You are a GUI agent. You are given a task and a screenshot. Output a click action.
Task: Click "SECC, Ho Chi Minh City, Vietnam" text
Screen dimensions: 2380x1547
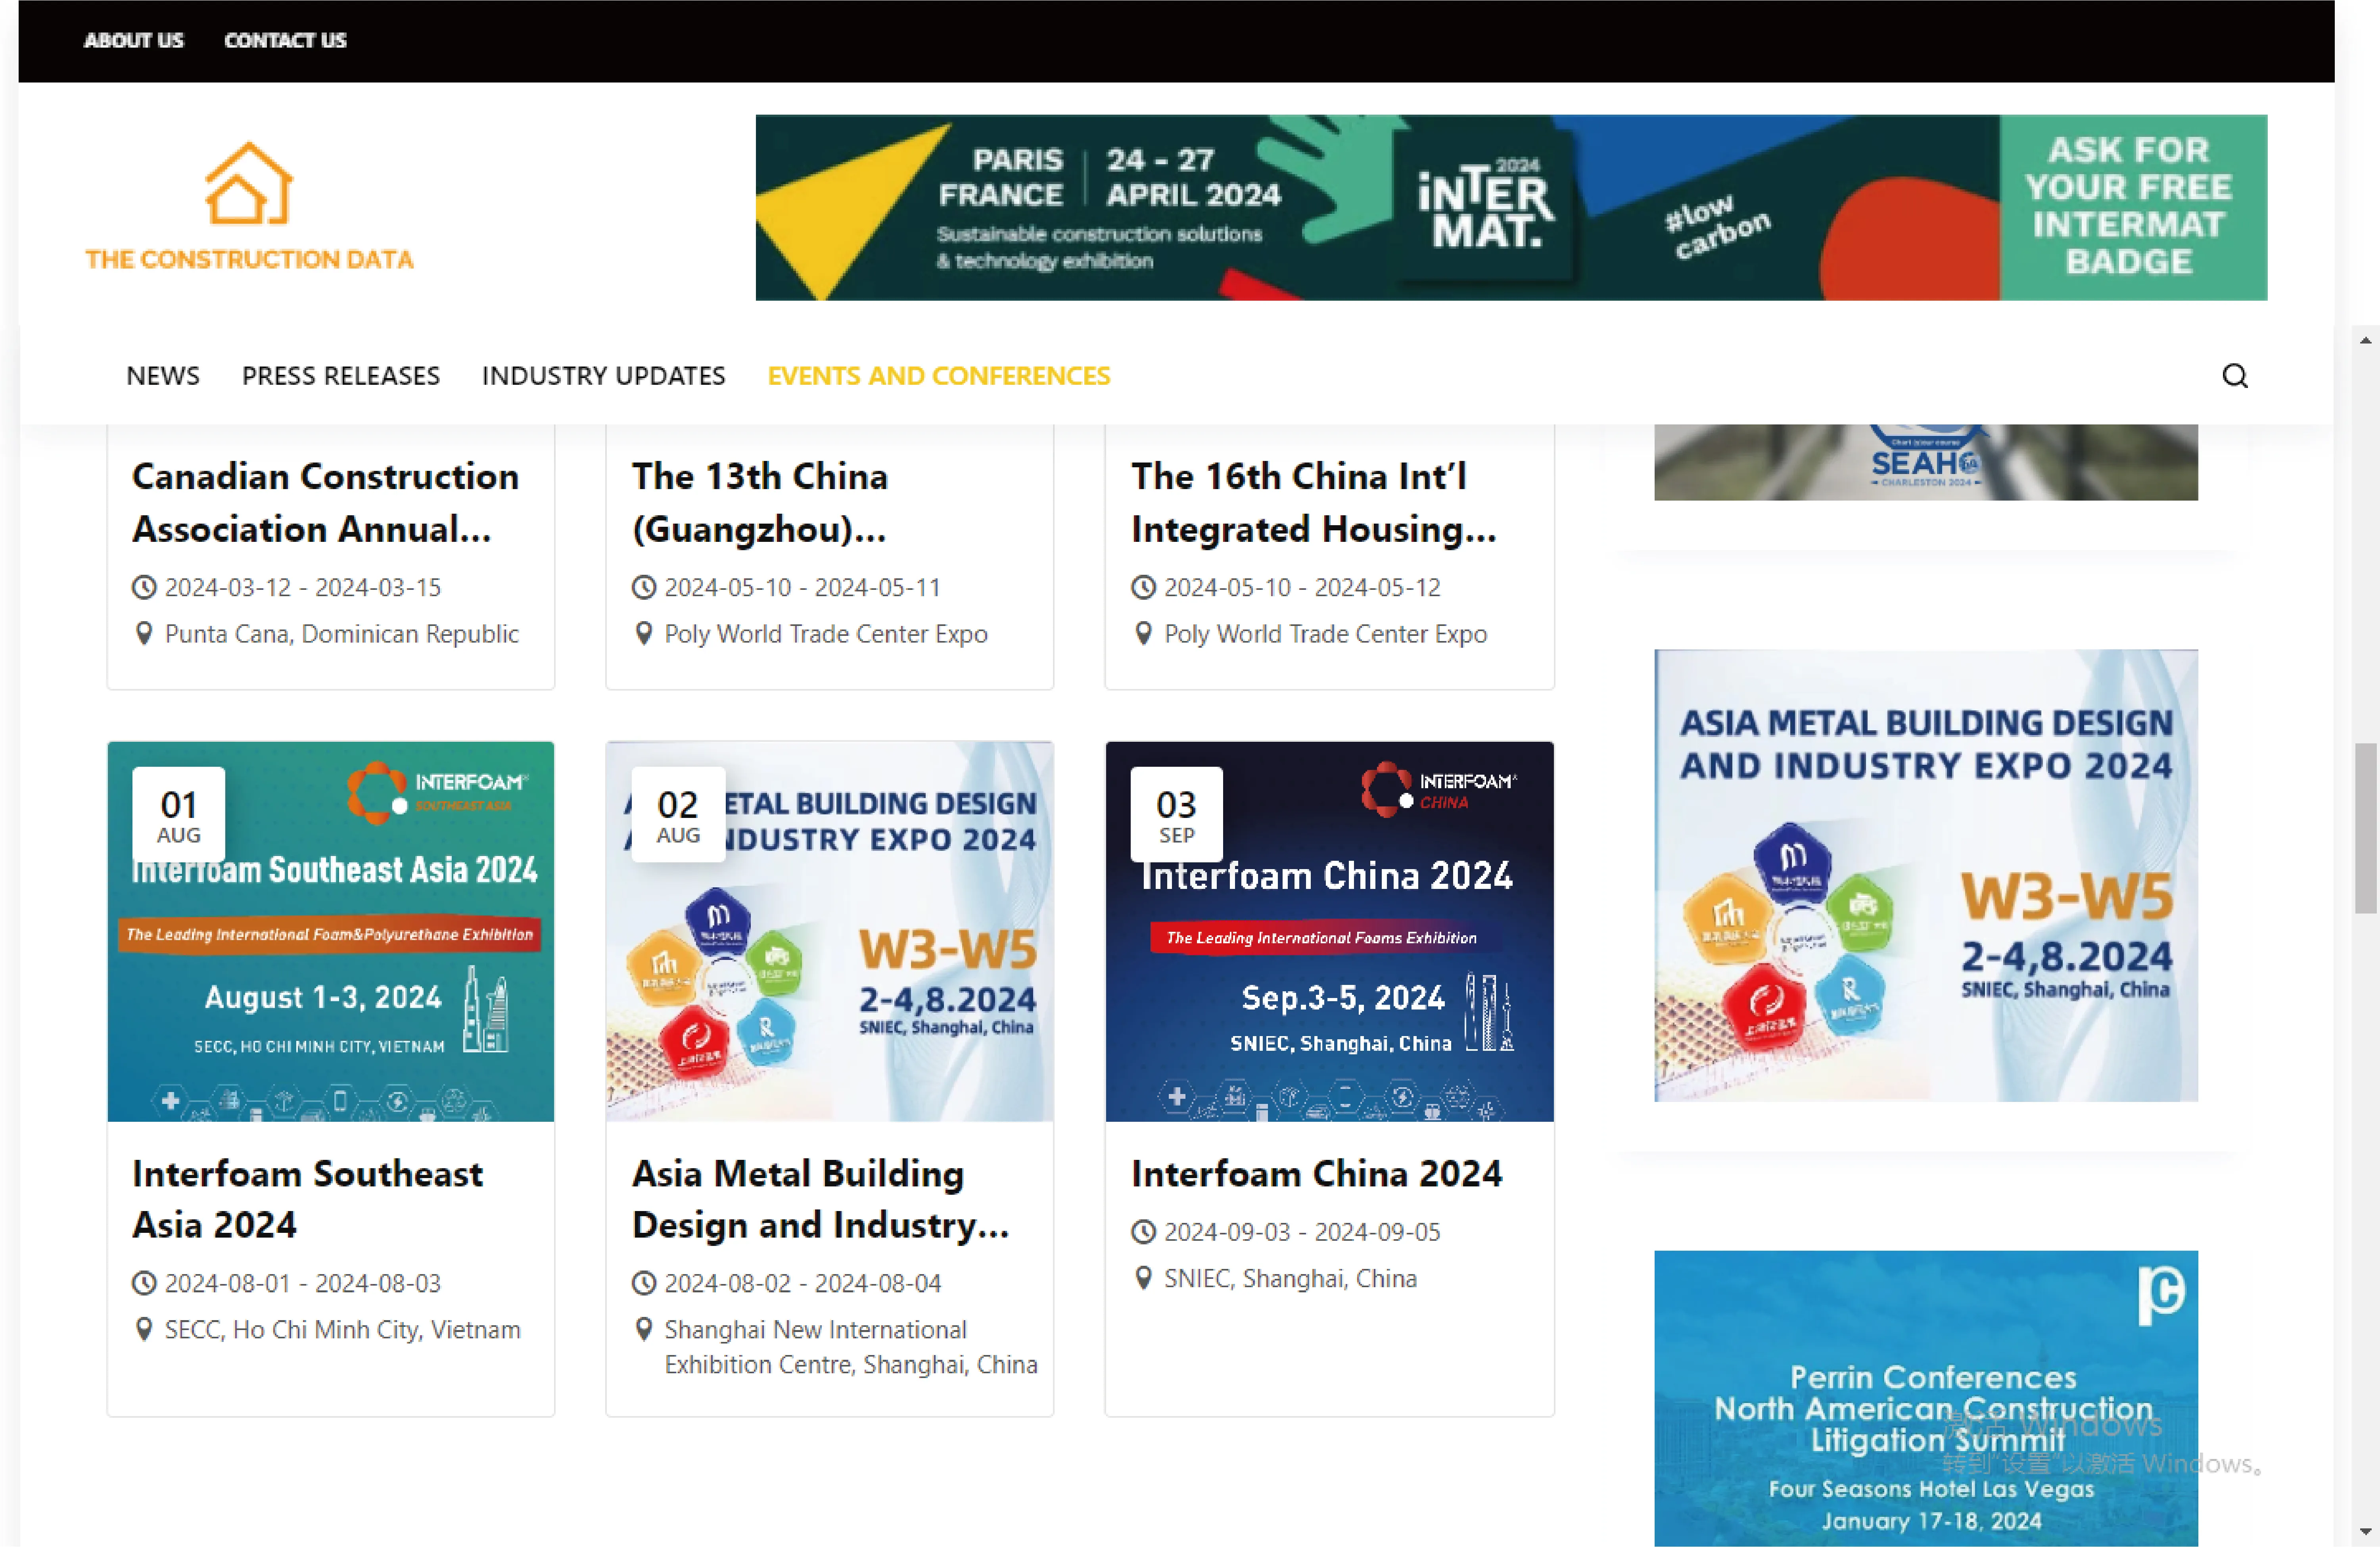(x=343, y=1330)
